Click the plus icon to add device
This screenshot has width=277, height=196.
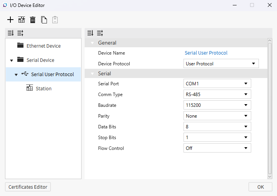pyautogui.click(x=10, y=20)
